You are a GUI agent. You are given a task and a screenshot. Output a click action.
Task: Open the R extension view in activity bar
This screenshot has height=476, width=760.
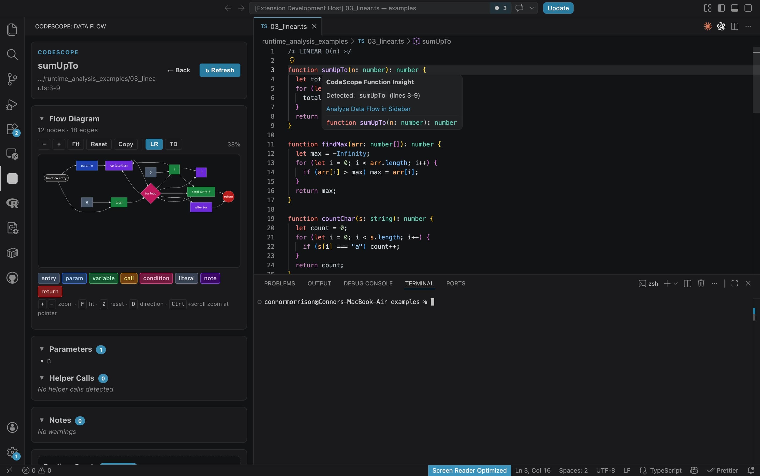[x=12, y=203]
